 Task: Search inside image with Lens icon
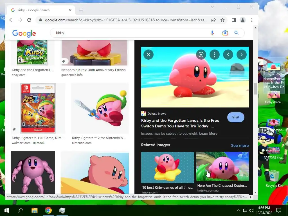(201, 55)
